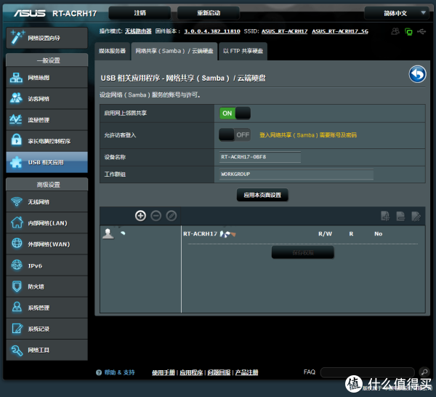
Task: Select USB Applications (USB 相关应用) menu
Action: 47,162
